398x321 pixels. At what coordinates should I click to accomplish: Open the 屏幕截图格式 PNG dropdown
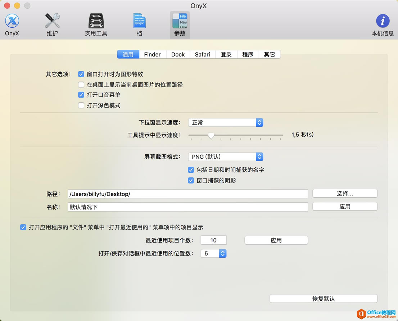pos(226,157)
